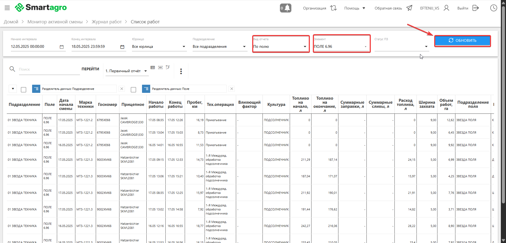Click the table view icon

153,67
